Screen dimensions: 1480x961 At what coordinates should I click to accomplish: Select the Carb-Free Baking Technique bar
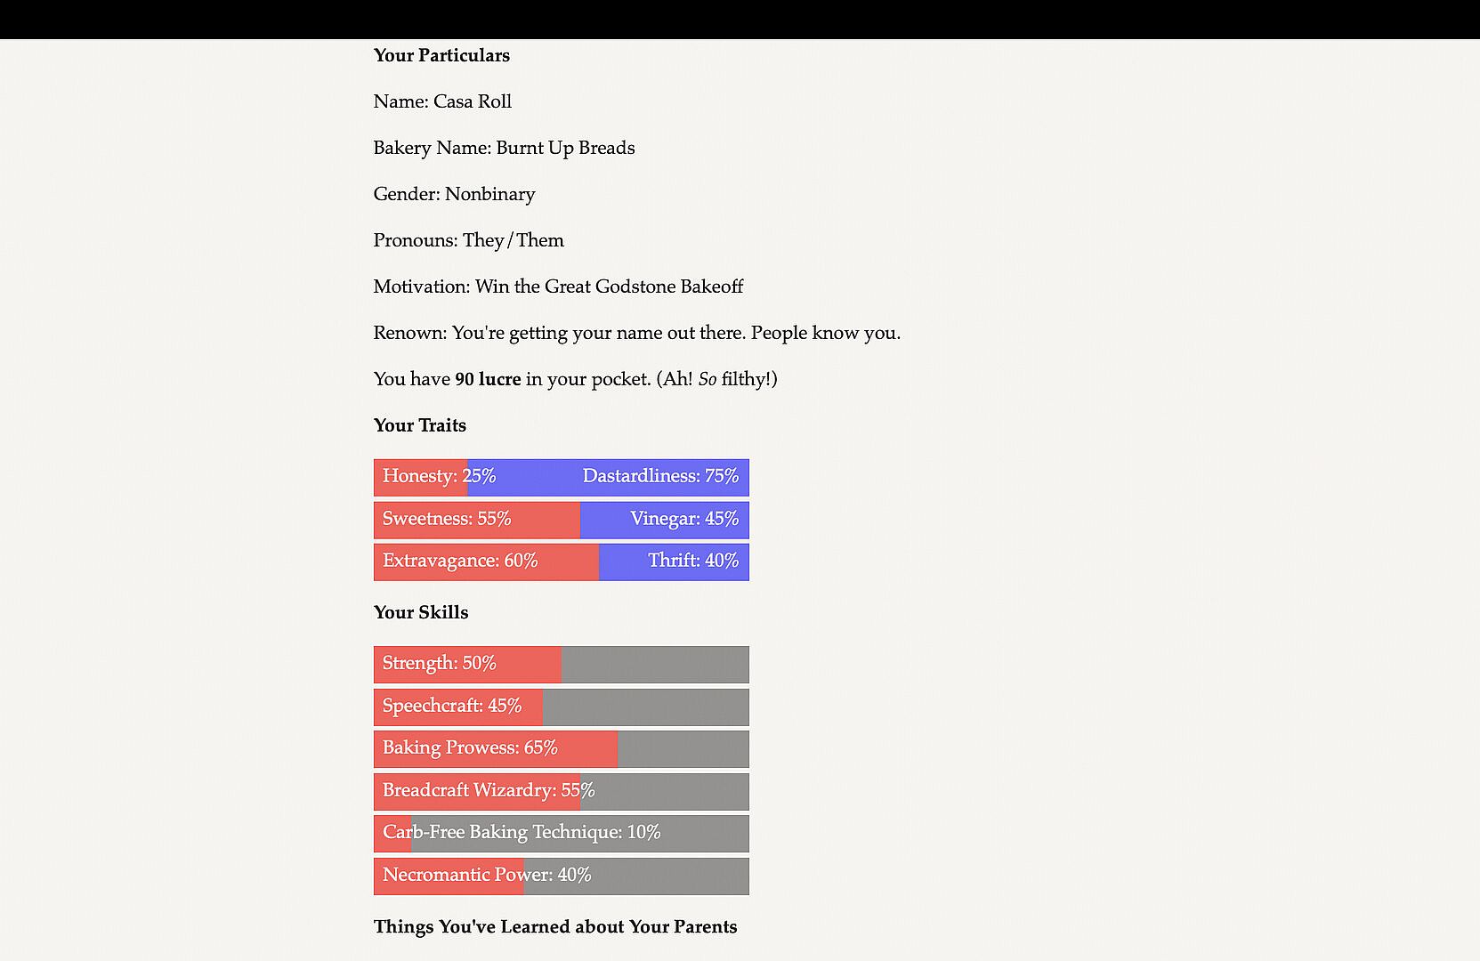tap(561, 833)
